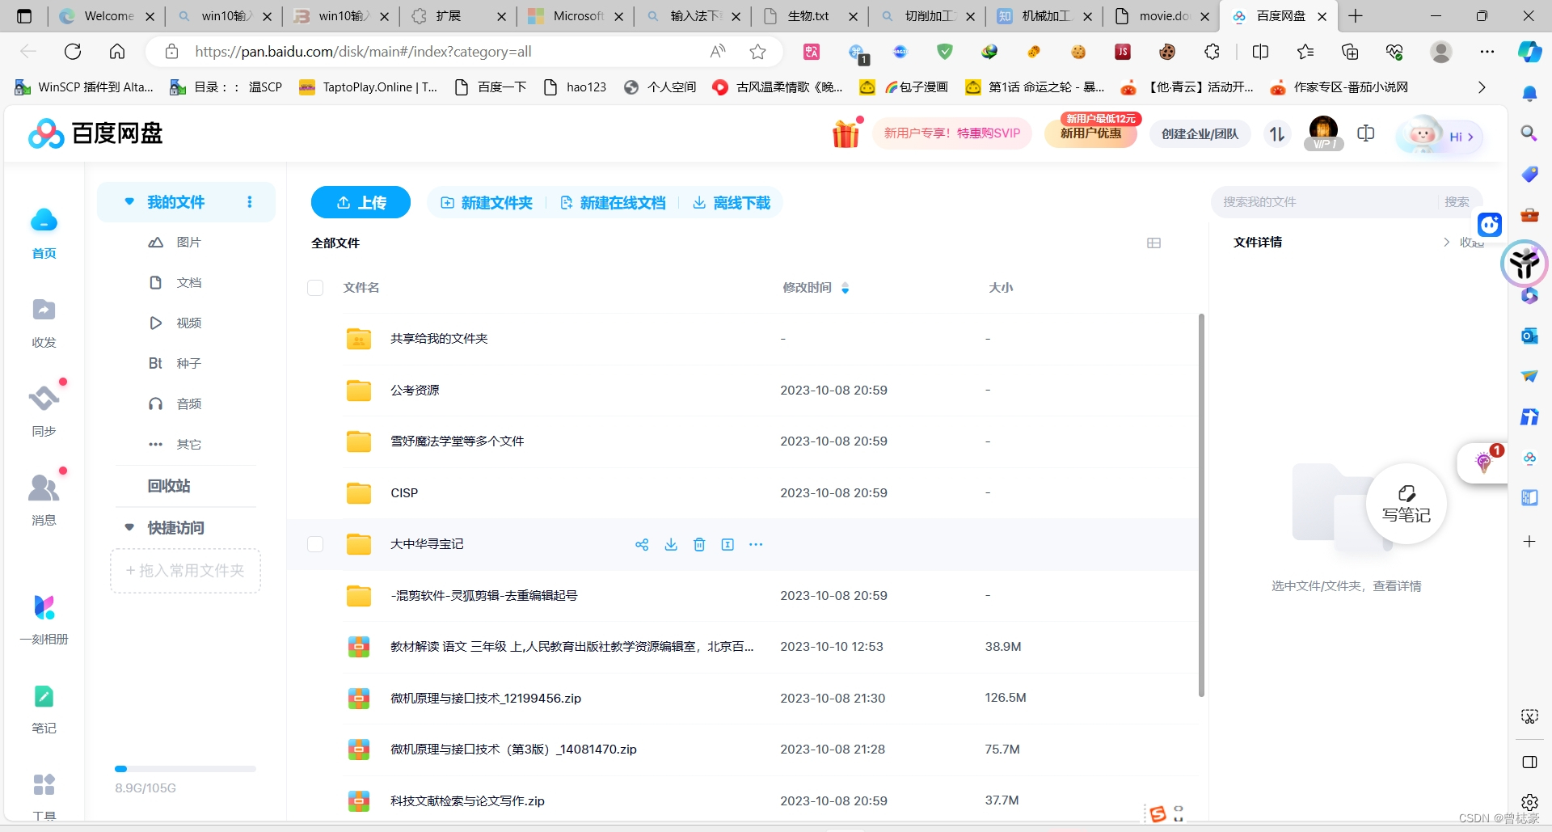Open browser extensions puzzle icon
Viewport: 1552px width, 832px height.
point(1212,52)
